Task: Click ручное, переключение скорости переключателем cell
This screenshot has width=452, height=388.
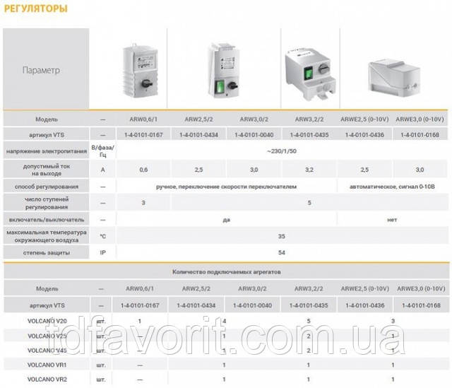Action: coord(226,187)
